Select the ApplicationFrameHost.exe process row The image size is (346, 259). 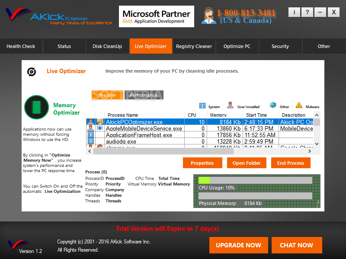pos(200,135)
